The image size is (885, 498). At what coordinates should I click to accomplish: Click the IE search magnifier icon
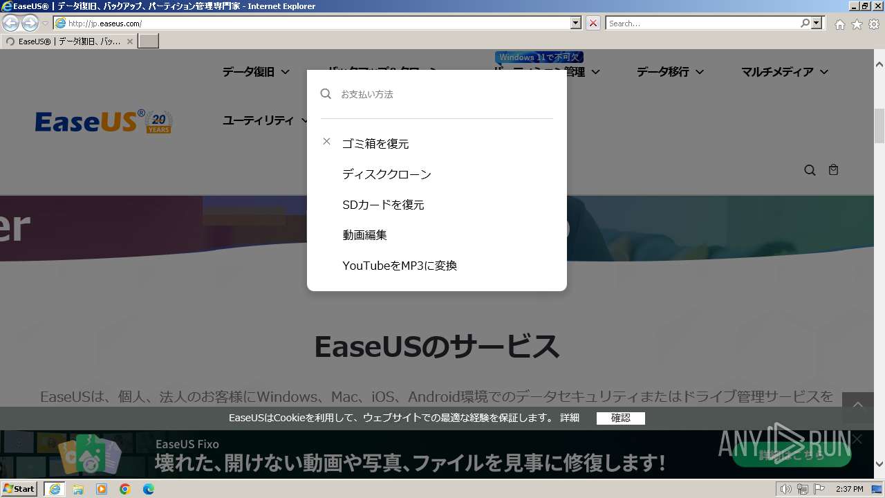pyautogui.click(x=805, y=24)
